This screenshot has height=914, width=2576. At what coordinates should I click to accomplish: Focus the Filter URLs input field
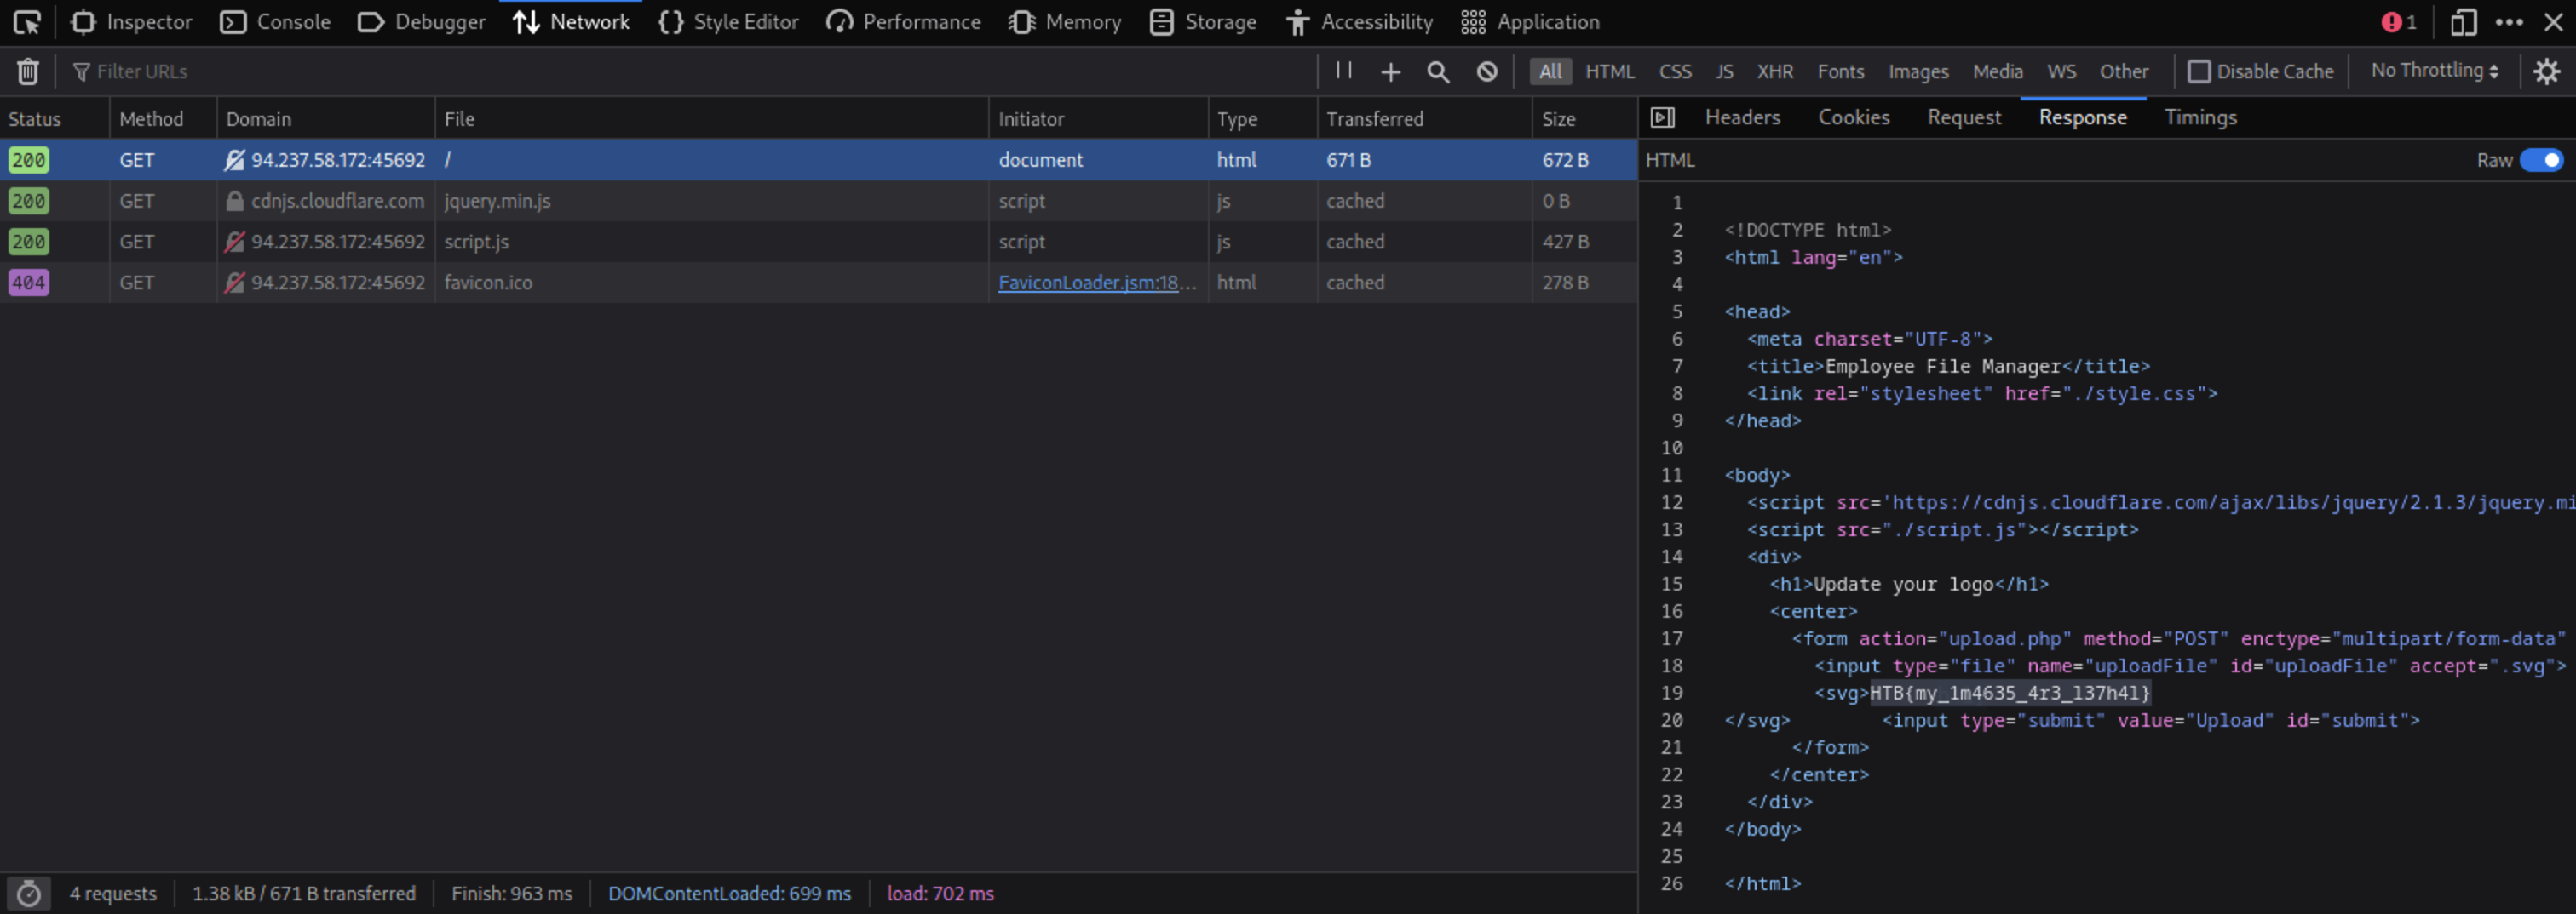pos(690,71)
